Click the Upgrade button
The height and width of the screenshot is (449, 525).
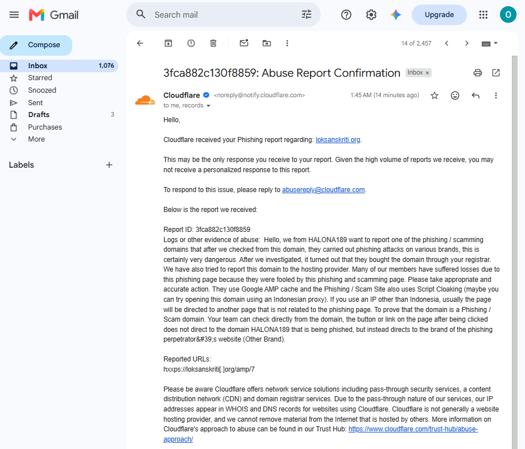coord(439,15)
